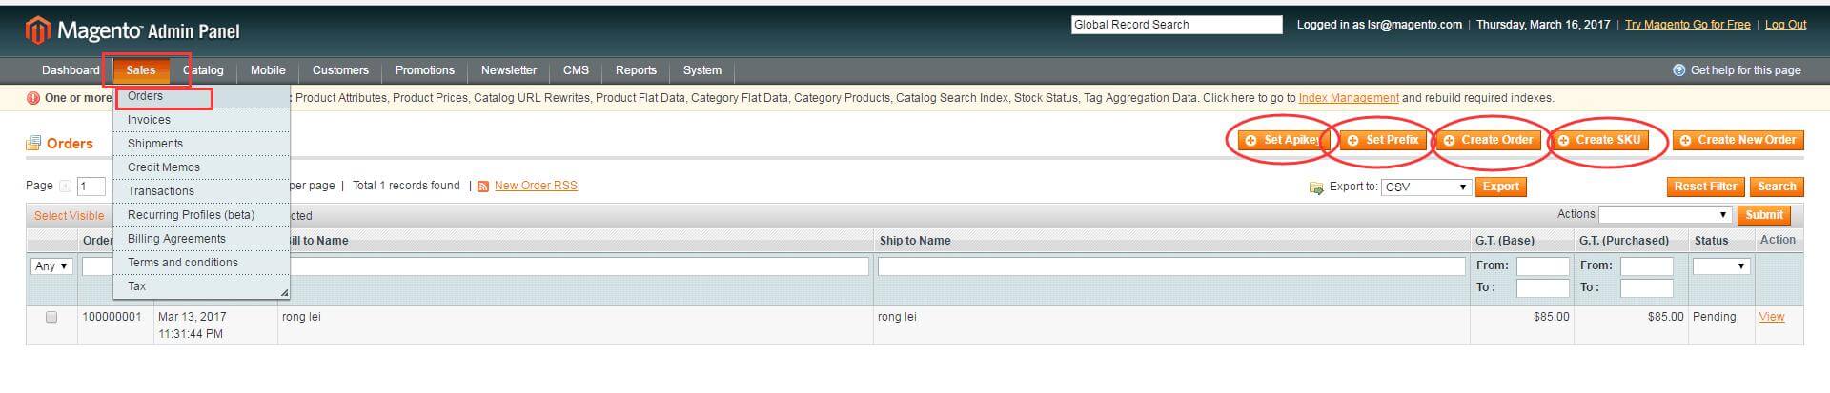
Task: Click the G.T. (Base) To field
Action: tap(1542, 287)
